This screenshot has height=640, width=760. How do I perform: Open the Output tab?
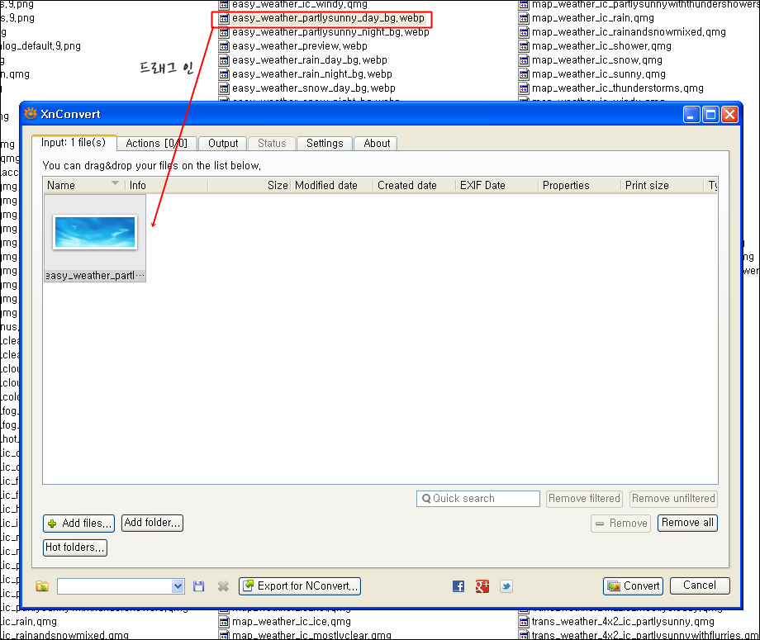pyautogui.click(x=223, y=144)
